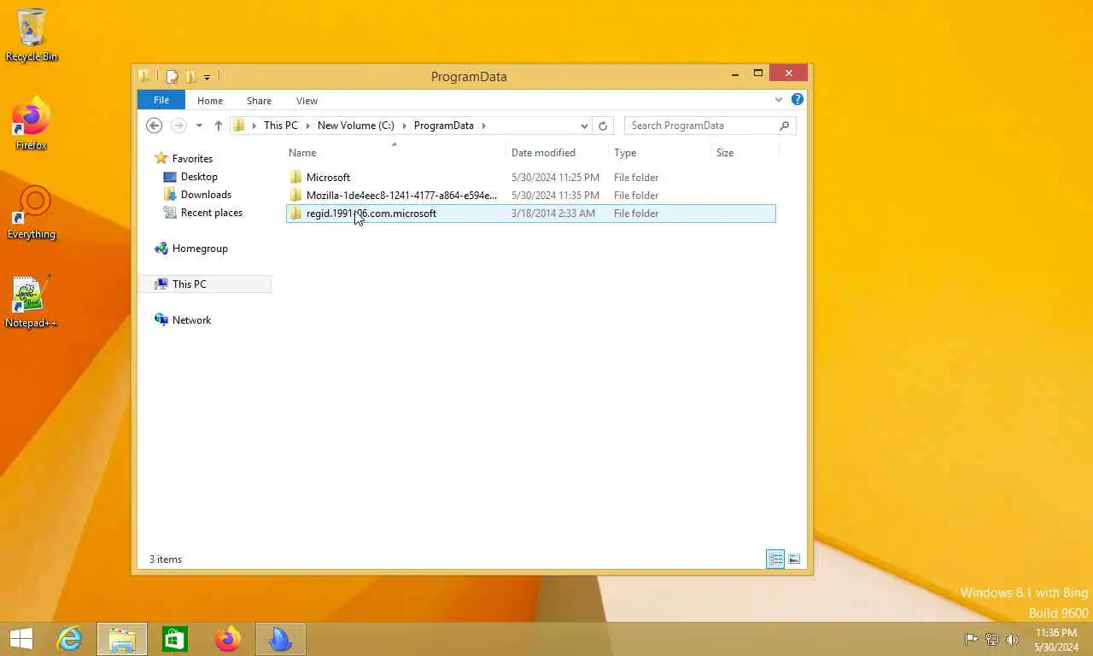Switch to the Home ribbon tab
Viewport: 1093px width, 656px height.
point(210,101)
